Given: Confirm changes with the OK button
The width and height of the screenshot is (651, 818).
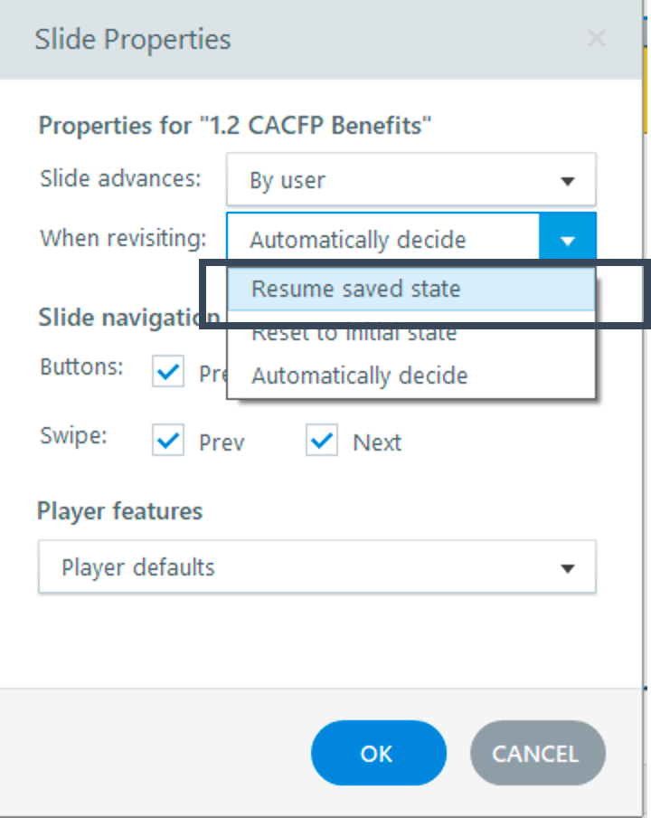Looking at the screenshot, I should (x=378, y=753).
